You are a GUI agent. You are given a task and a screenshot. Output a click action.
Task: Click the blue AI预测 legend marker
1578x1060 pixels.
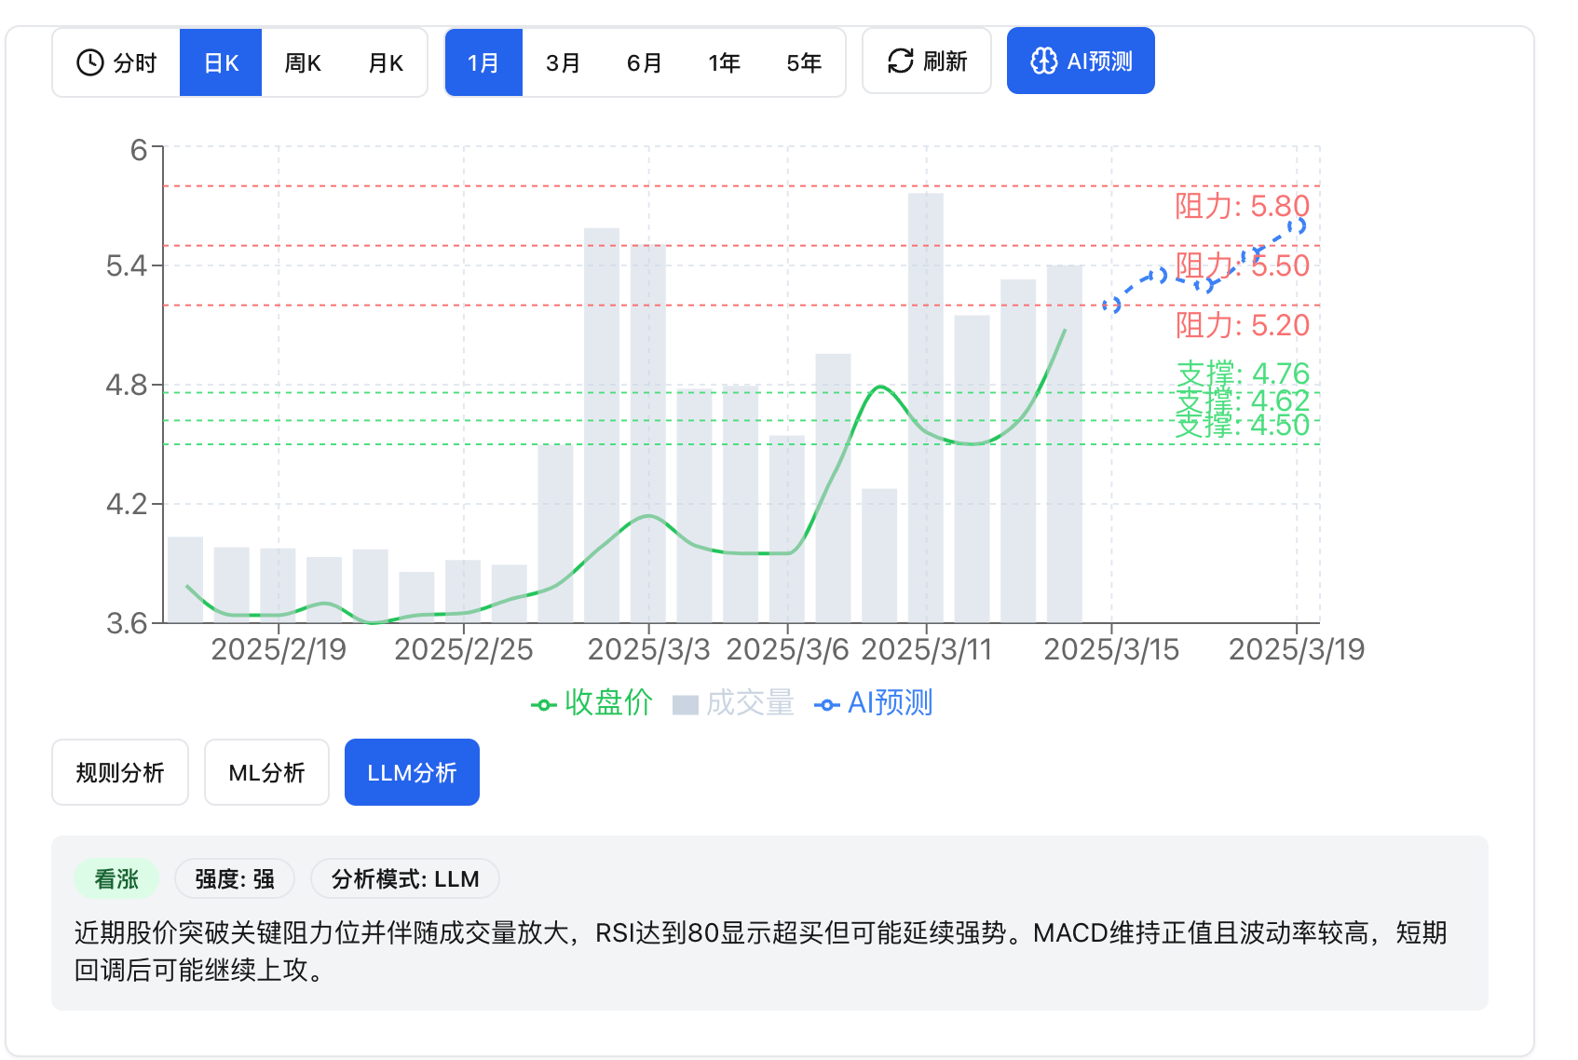(x=826, y=704)
